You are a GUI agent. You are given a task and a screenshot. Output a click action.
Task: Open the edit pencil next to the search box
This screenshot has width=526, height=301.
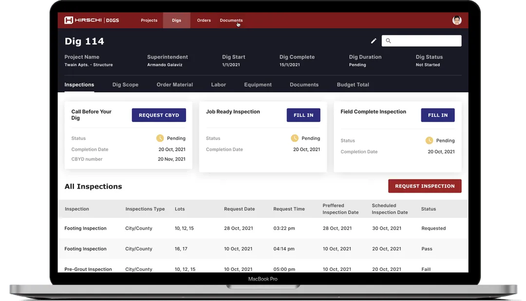(374, 41)
